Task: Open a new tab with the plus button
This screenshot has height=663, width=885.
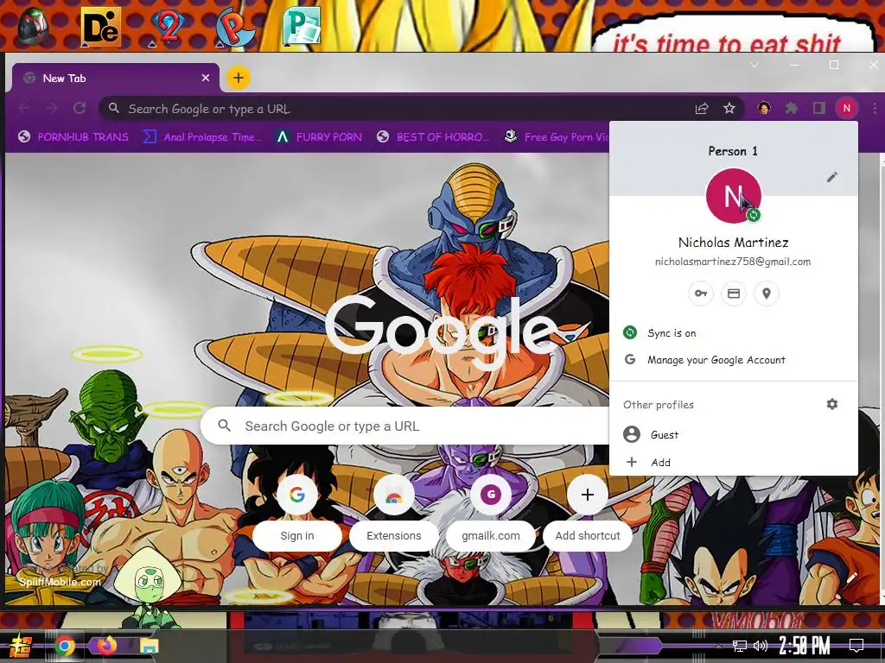Action: coord(239,78)
